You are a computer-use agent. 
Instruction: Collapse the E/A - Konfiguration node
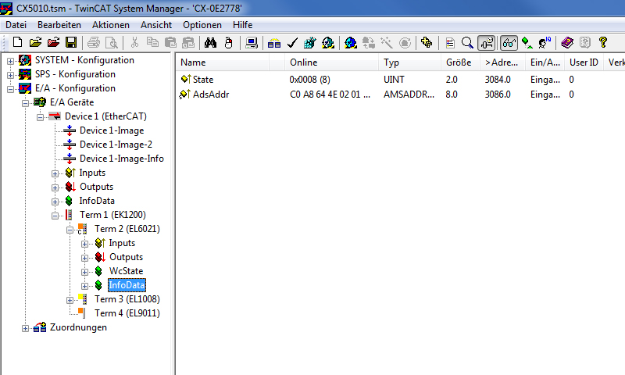coord(10,89)
